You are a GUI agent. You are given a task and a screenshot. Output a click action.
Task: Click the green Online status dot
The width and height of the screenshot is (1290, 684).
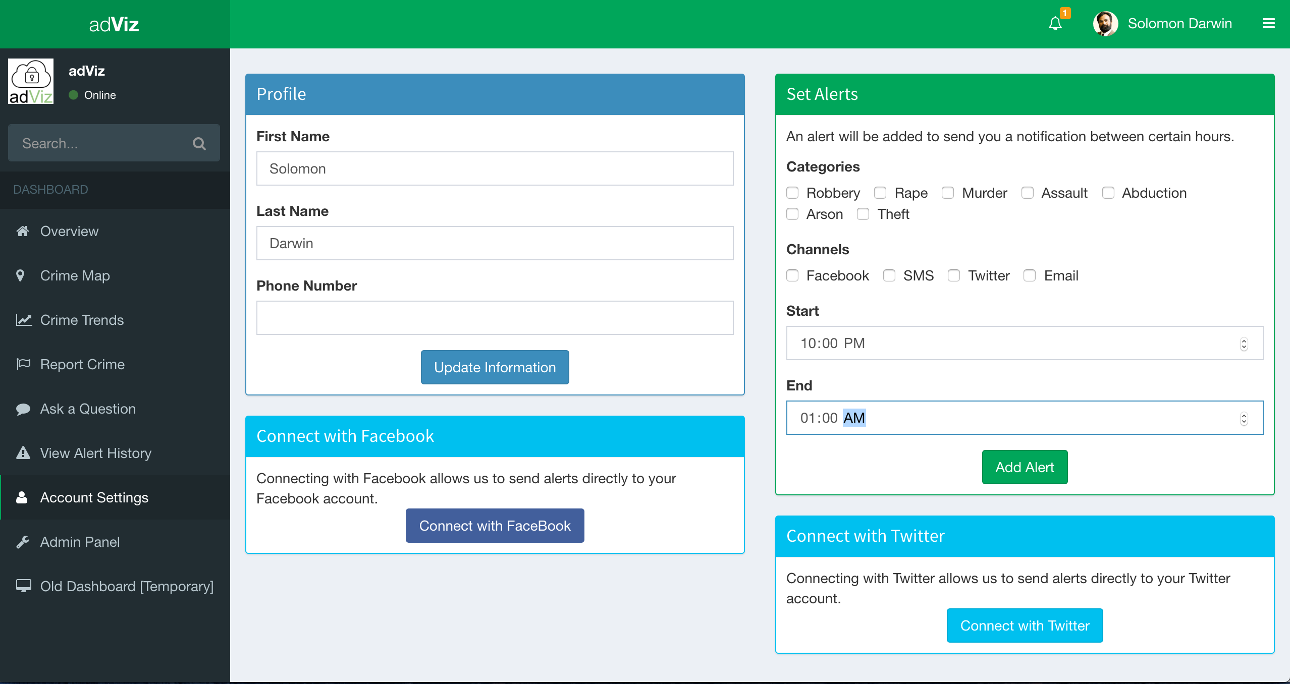73,95
